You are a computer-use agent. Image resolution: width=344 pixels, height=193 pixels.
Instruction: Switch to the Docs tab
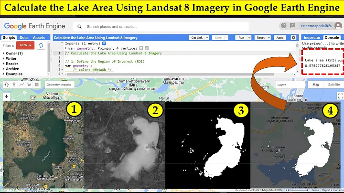coord(24,38)
